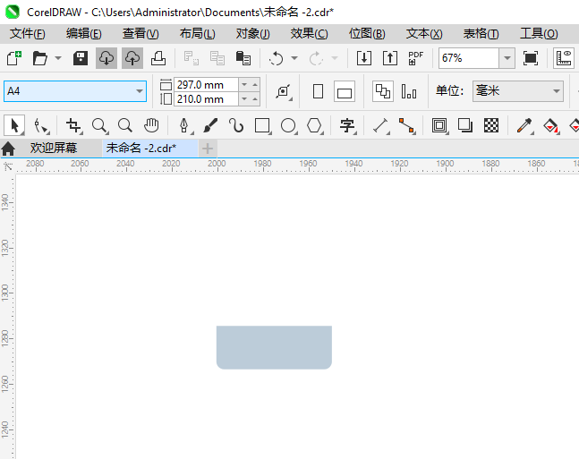Click the Import icon
Image resolution: width=579 pixels, height=459 pixels.
coord(364,58)
